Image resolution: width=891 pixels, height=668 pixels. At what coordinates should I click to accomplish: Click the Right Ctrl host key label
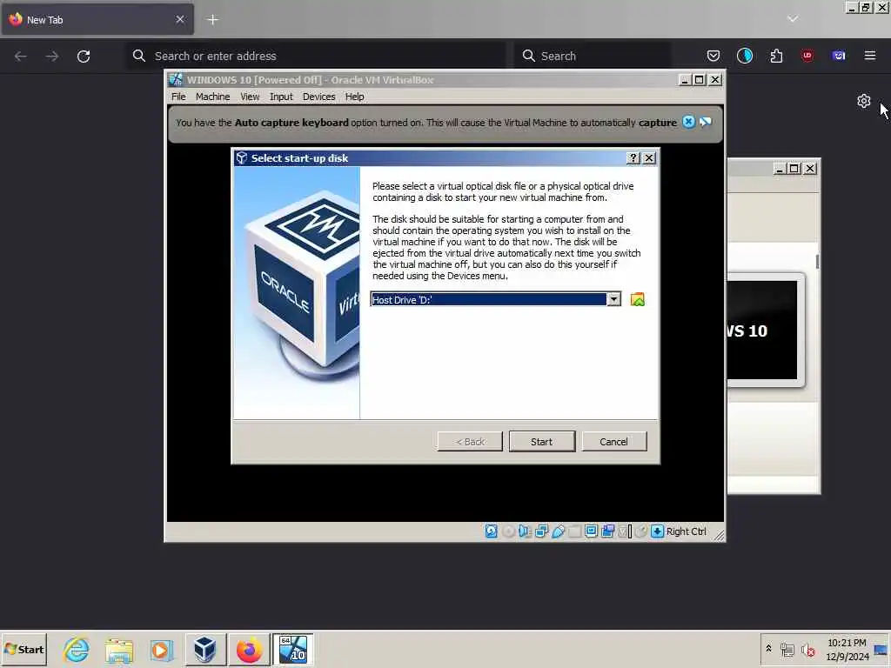686,531
